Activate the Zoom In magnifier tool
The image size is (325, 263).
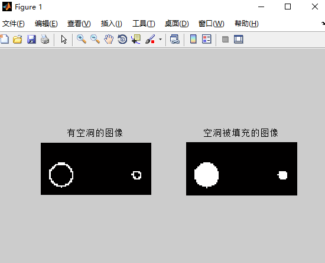(x=82, y=39)
